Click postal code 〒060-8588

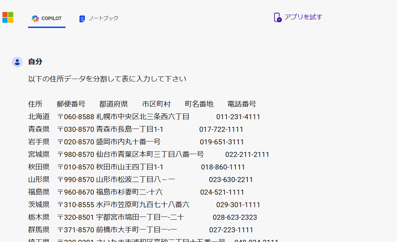coord(76,117)
